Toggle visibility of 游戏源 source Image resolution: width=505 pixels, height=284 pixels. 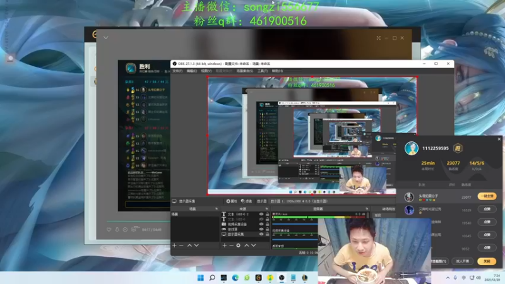click(x=261, y=229)
